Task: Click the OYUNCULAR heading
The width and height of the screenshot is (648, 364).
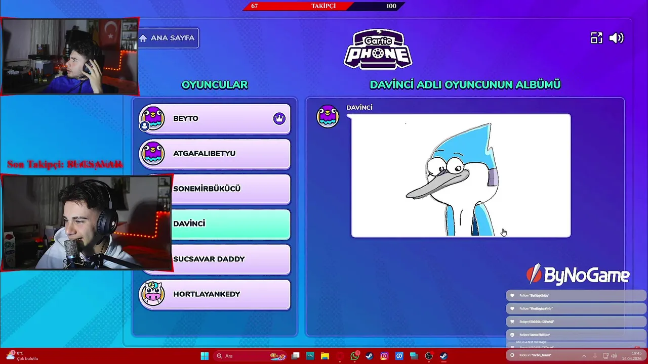Action: pyautogui.click(x=215, y=85)
